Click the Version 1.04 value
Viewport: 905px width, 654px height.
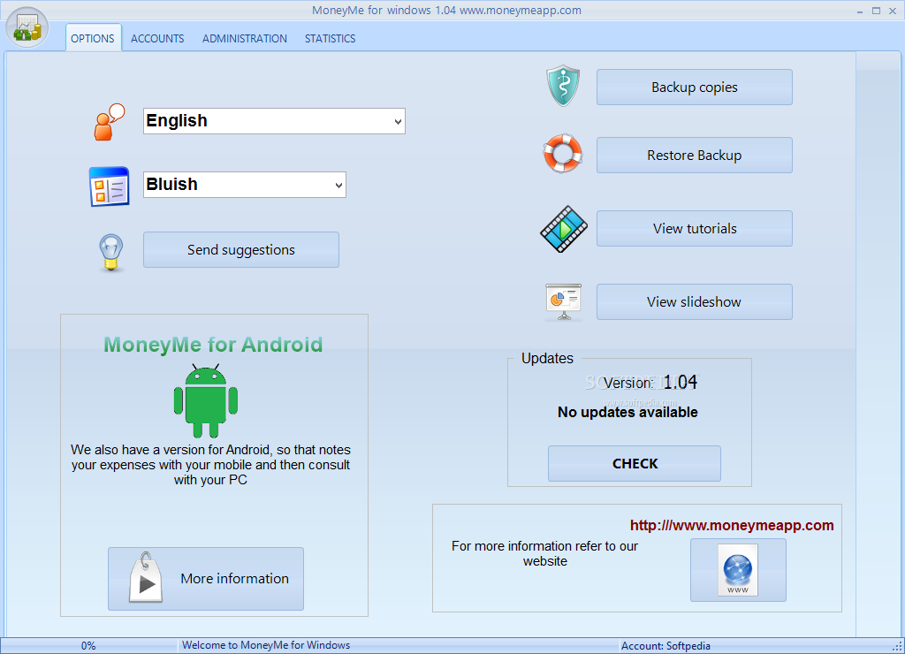(680, 382)
